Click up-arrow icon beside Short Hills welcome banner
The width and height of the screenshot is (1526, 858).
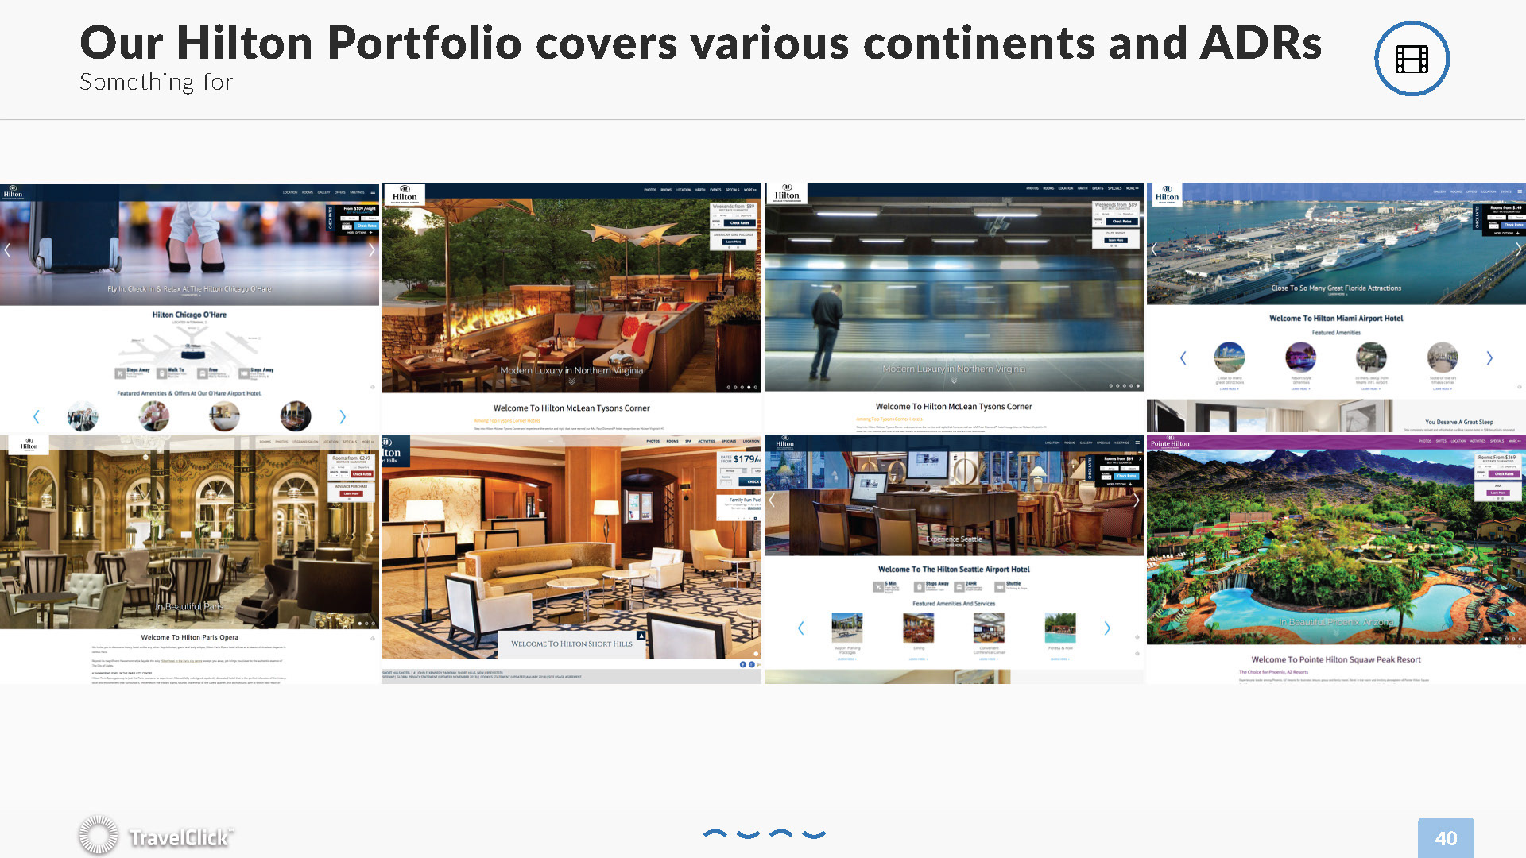click(x=641, y=636)
